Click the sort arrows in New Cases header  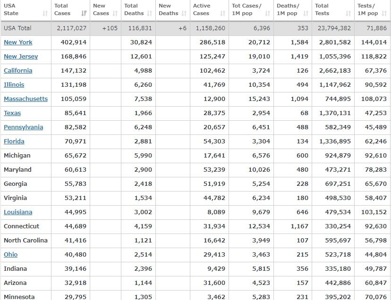coord(115,14)
